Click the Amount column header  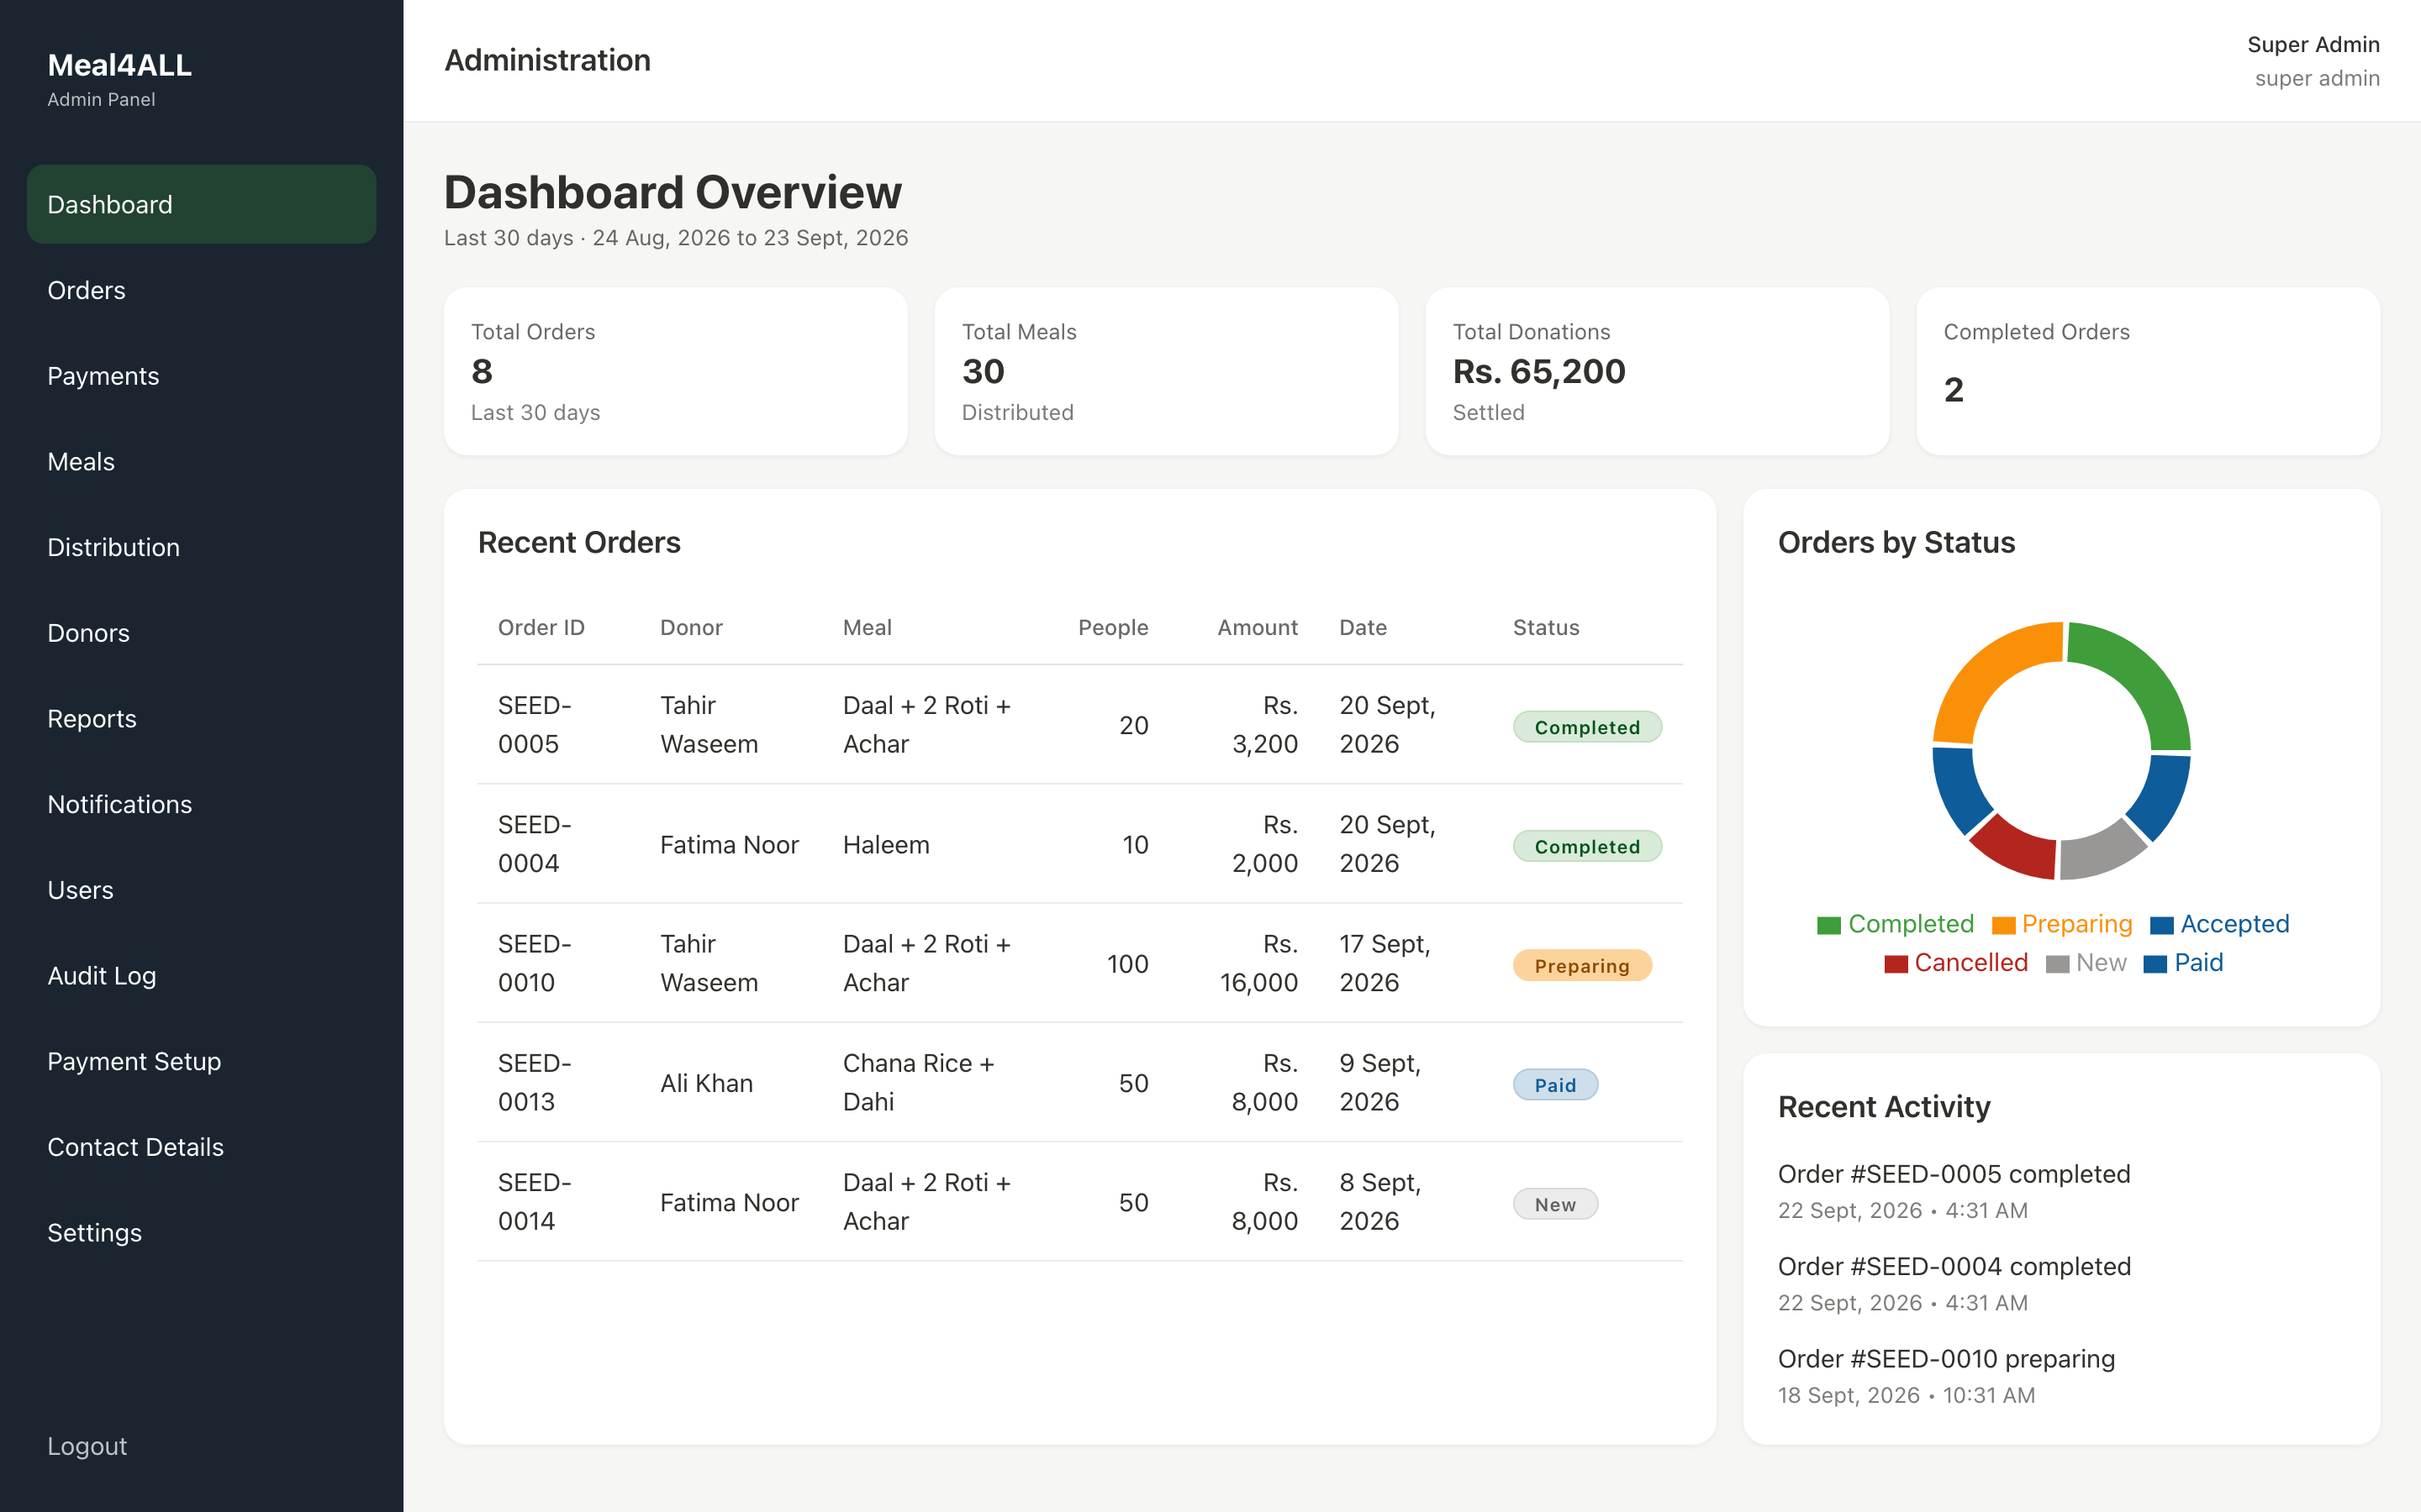click(1257, 628)
